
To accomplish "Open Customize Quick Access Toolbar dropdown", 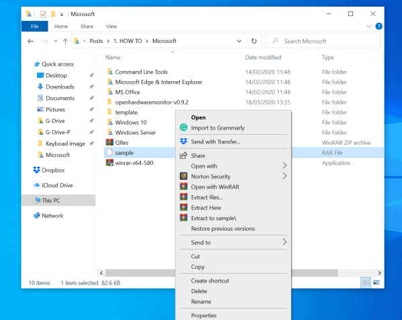I will (62, 15).
